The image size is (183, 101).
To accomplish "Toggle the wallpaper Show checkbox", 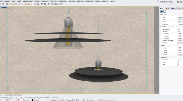I will pos(178,62).
